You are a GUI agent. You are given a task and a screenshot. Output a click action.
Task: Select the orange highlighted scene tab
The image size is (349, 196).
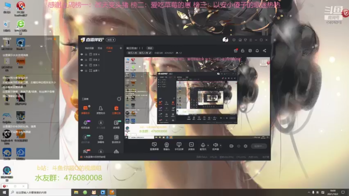[109, 48]
